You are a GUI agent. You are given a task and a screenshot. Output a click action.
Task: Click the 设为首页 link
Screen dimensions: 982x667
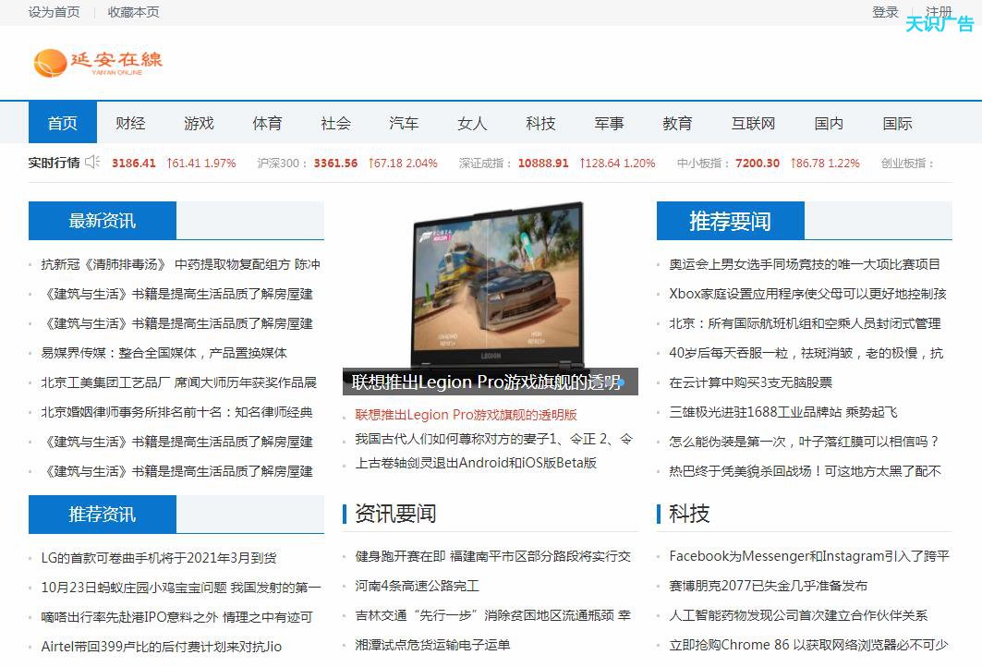(54, 12)
